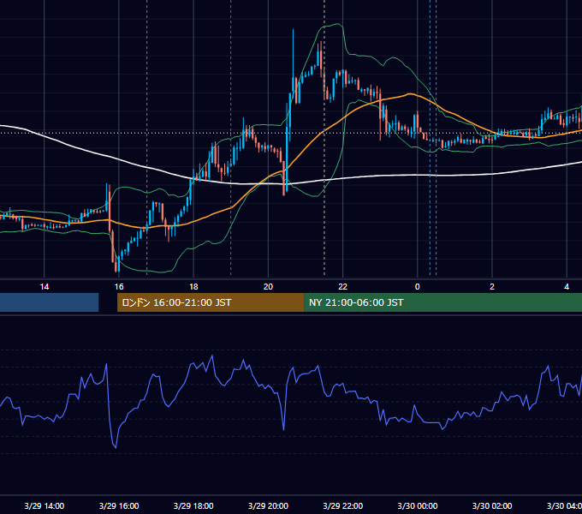Click the 3/30 00:00 date label
Viewport: 582px width, 514px height.
point(417,505)
